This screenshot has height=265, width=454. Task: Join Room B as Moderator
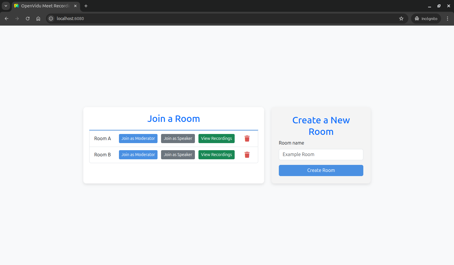138,155
